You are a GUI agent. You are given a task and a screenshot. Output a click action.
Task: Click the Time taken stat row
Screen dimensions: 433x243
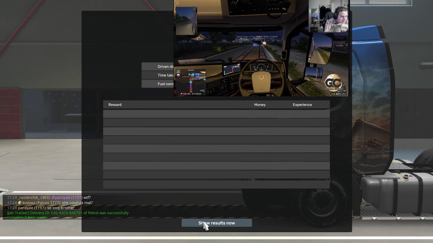158,75
